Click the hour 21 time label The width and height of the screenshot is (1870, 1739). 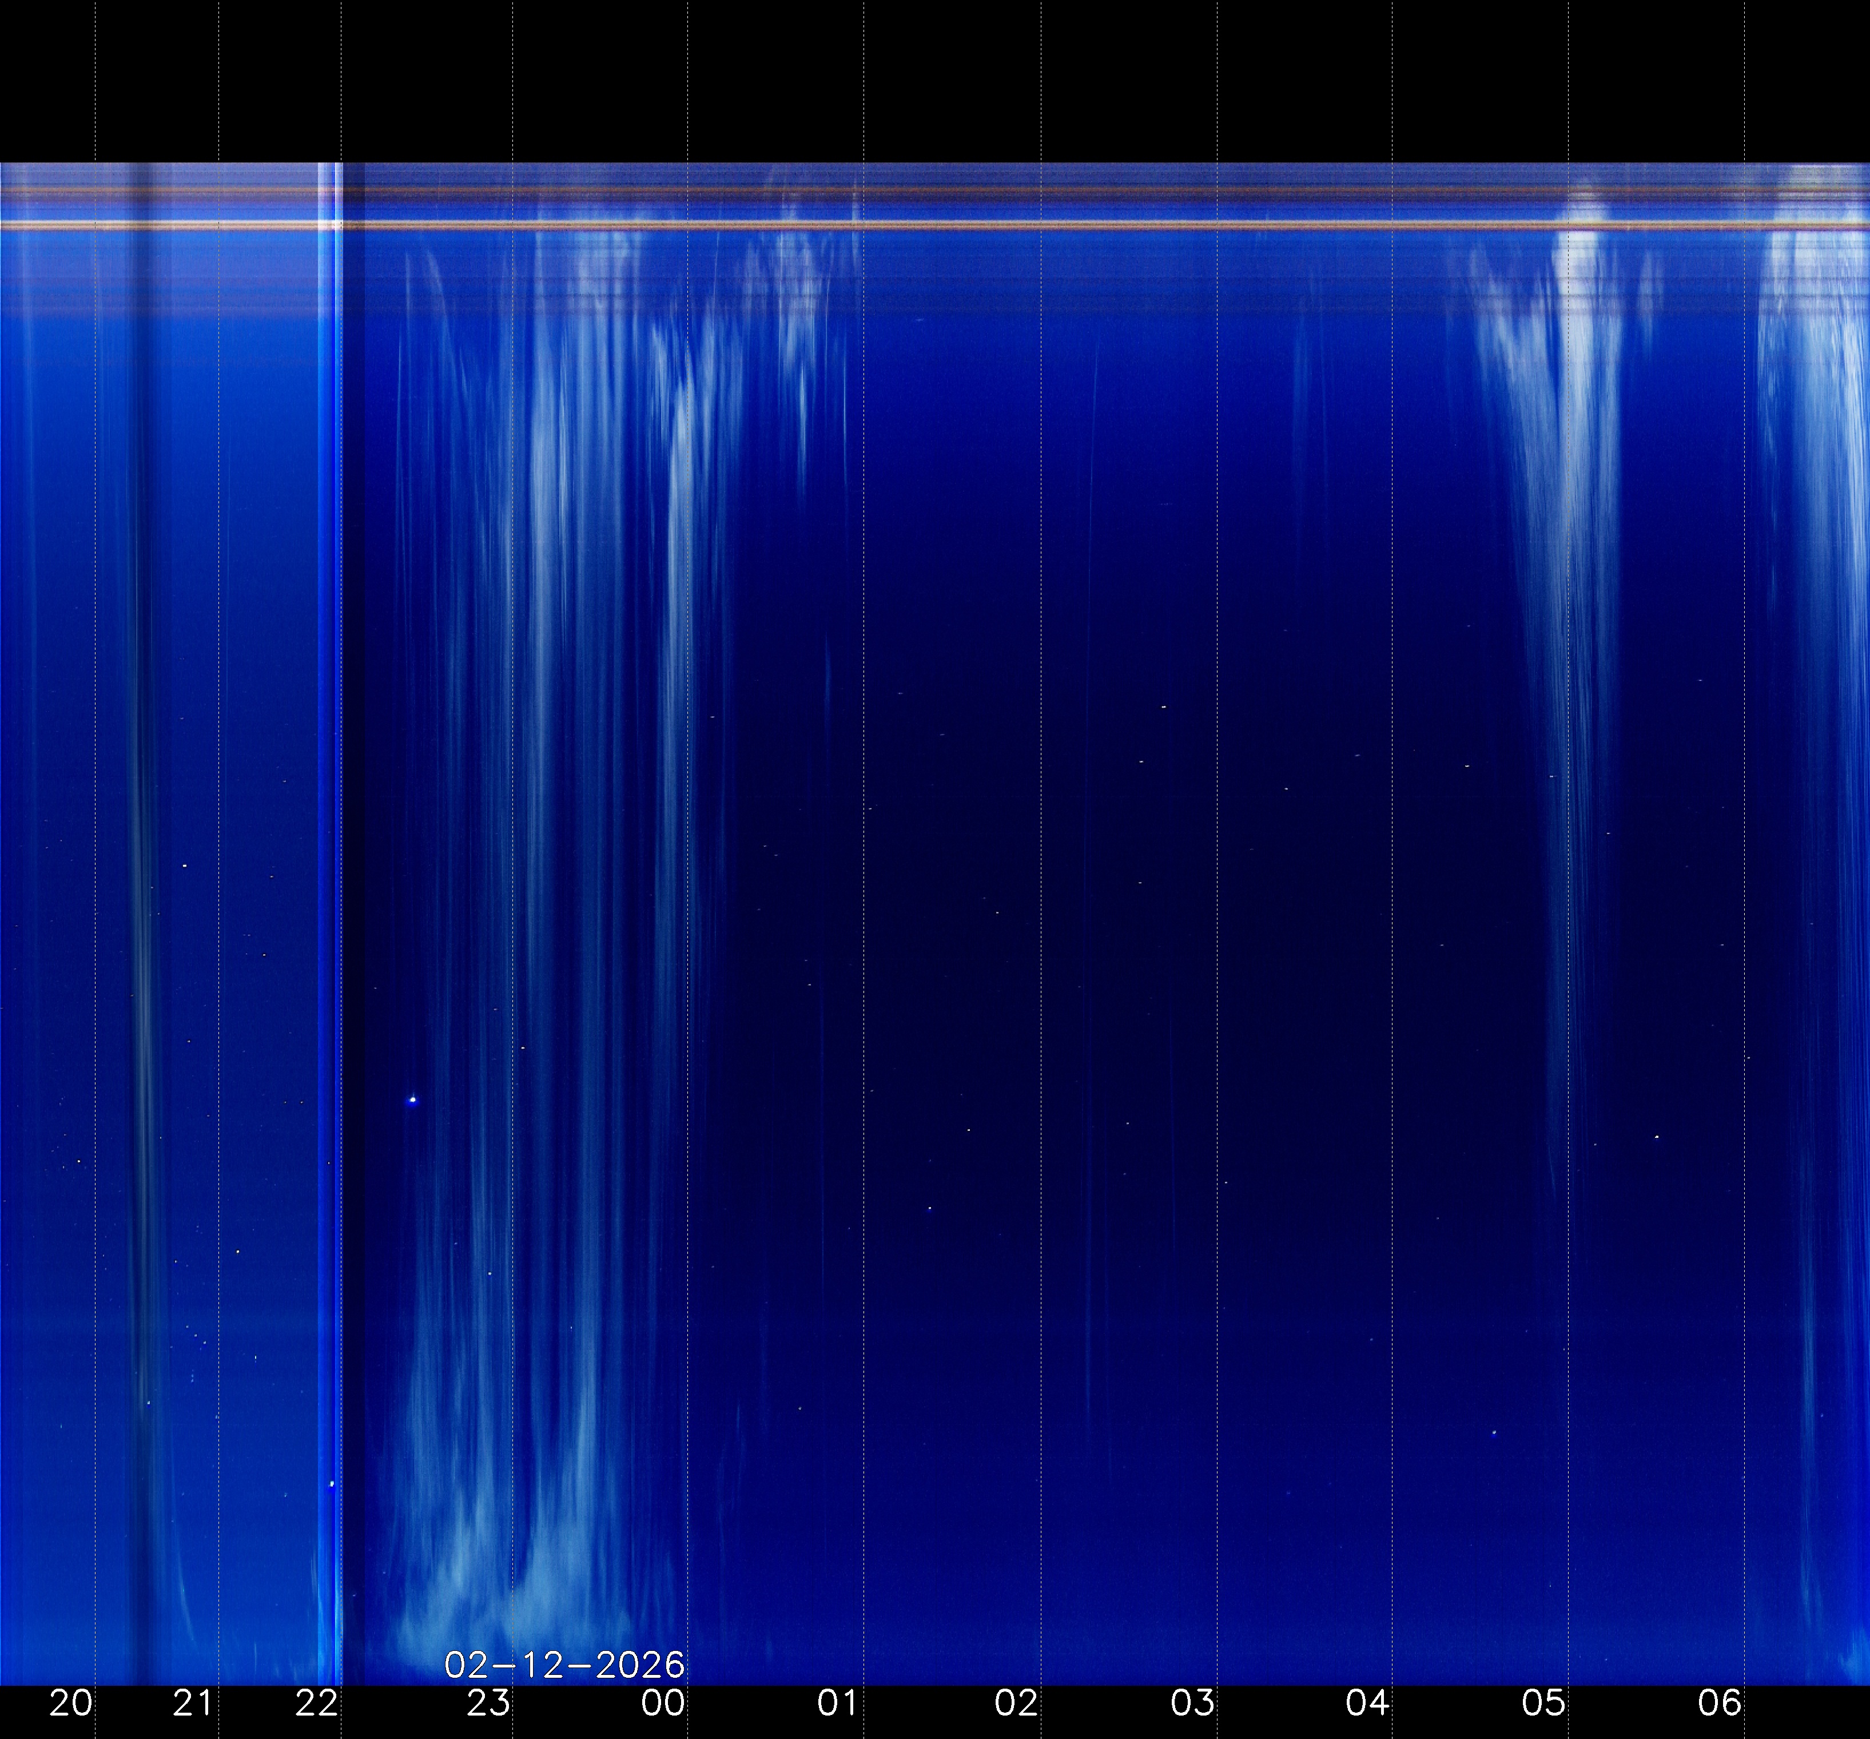[193, 1702]
